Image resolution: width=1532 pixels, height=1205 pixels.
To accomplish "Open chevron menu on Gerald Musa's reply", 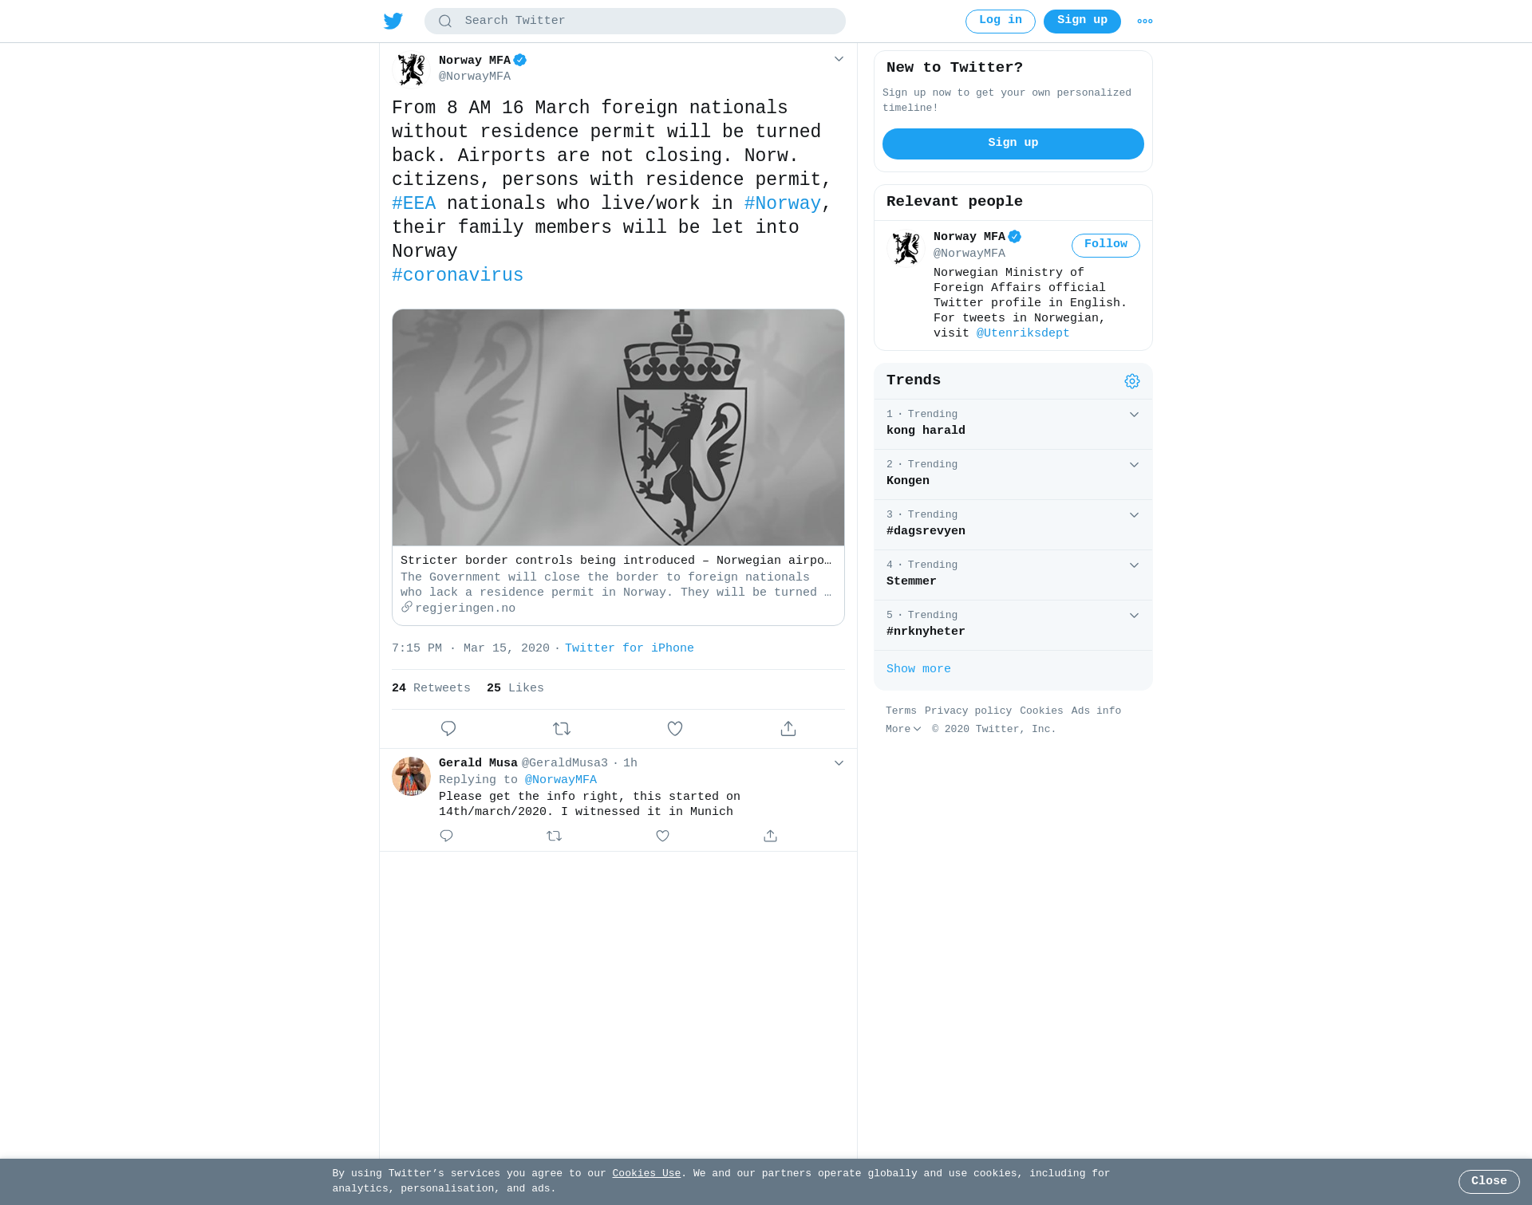I will pyautogui.click(x=839, y=763).
